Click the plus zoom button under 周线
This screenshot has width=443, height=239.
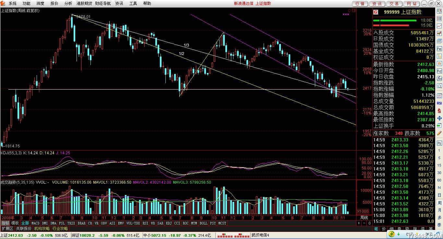pos(359,223)
